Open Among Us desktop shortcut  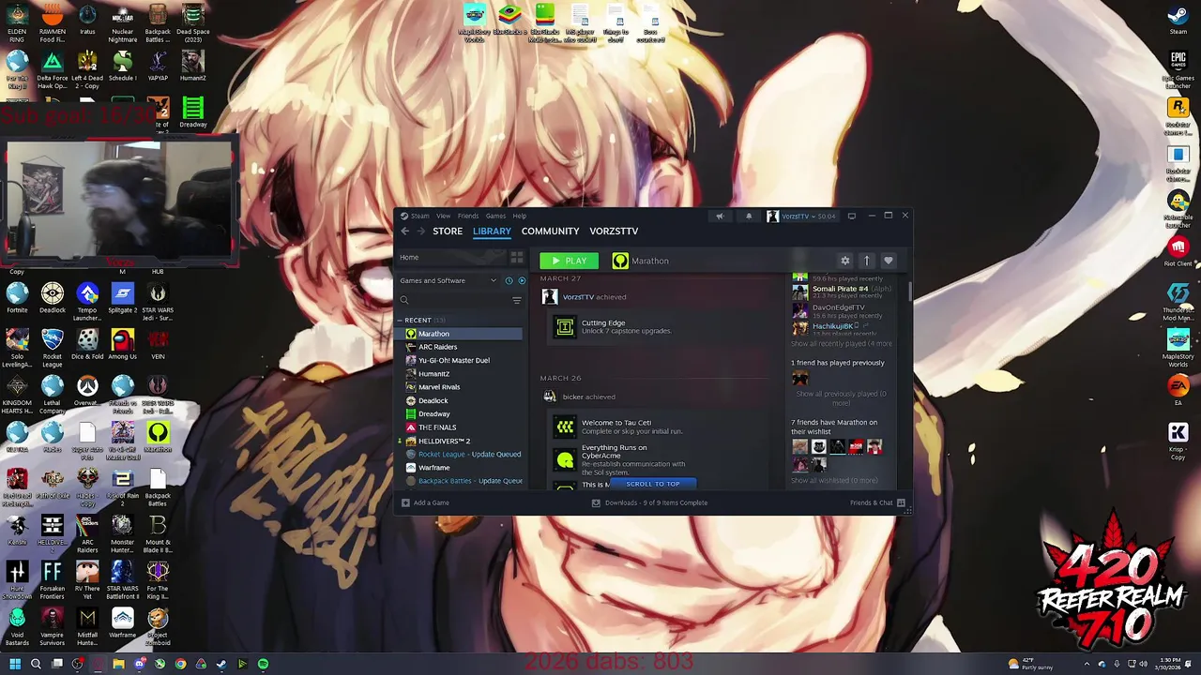[123, 344]
